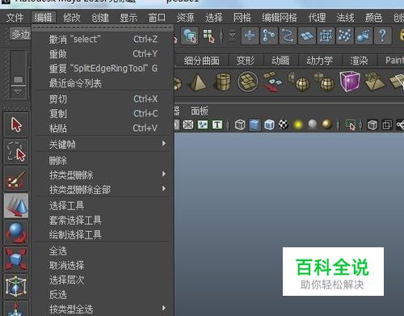Toggle wireframe on shaded display
This screenshot has width=404, height=316.
269,124
